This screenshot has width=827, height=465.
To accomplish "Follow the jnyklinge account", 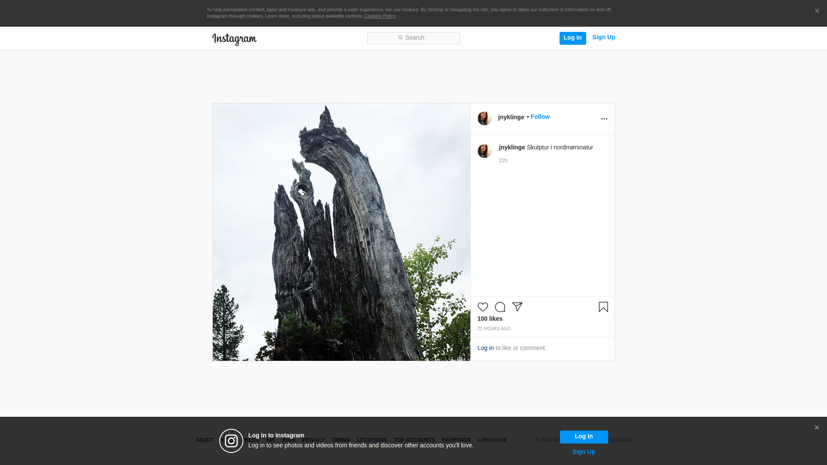I will pyautogui.click(x=540, y=117).
